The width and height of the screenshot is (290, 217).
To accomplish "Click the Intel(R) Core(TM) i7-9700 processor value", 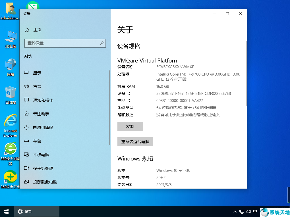I will tap(198, 77).
